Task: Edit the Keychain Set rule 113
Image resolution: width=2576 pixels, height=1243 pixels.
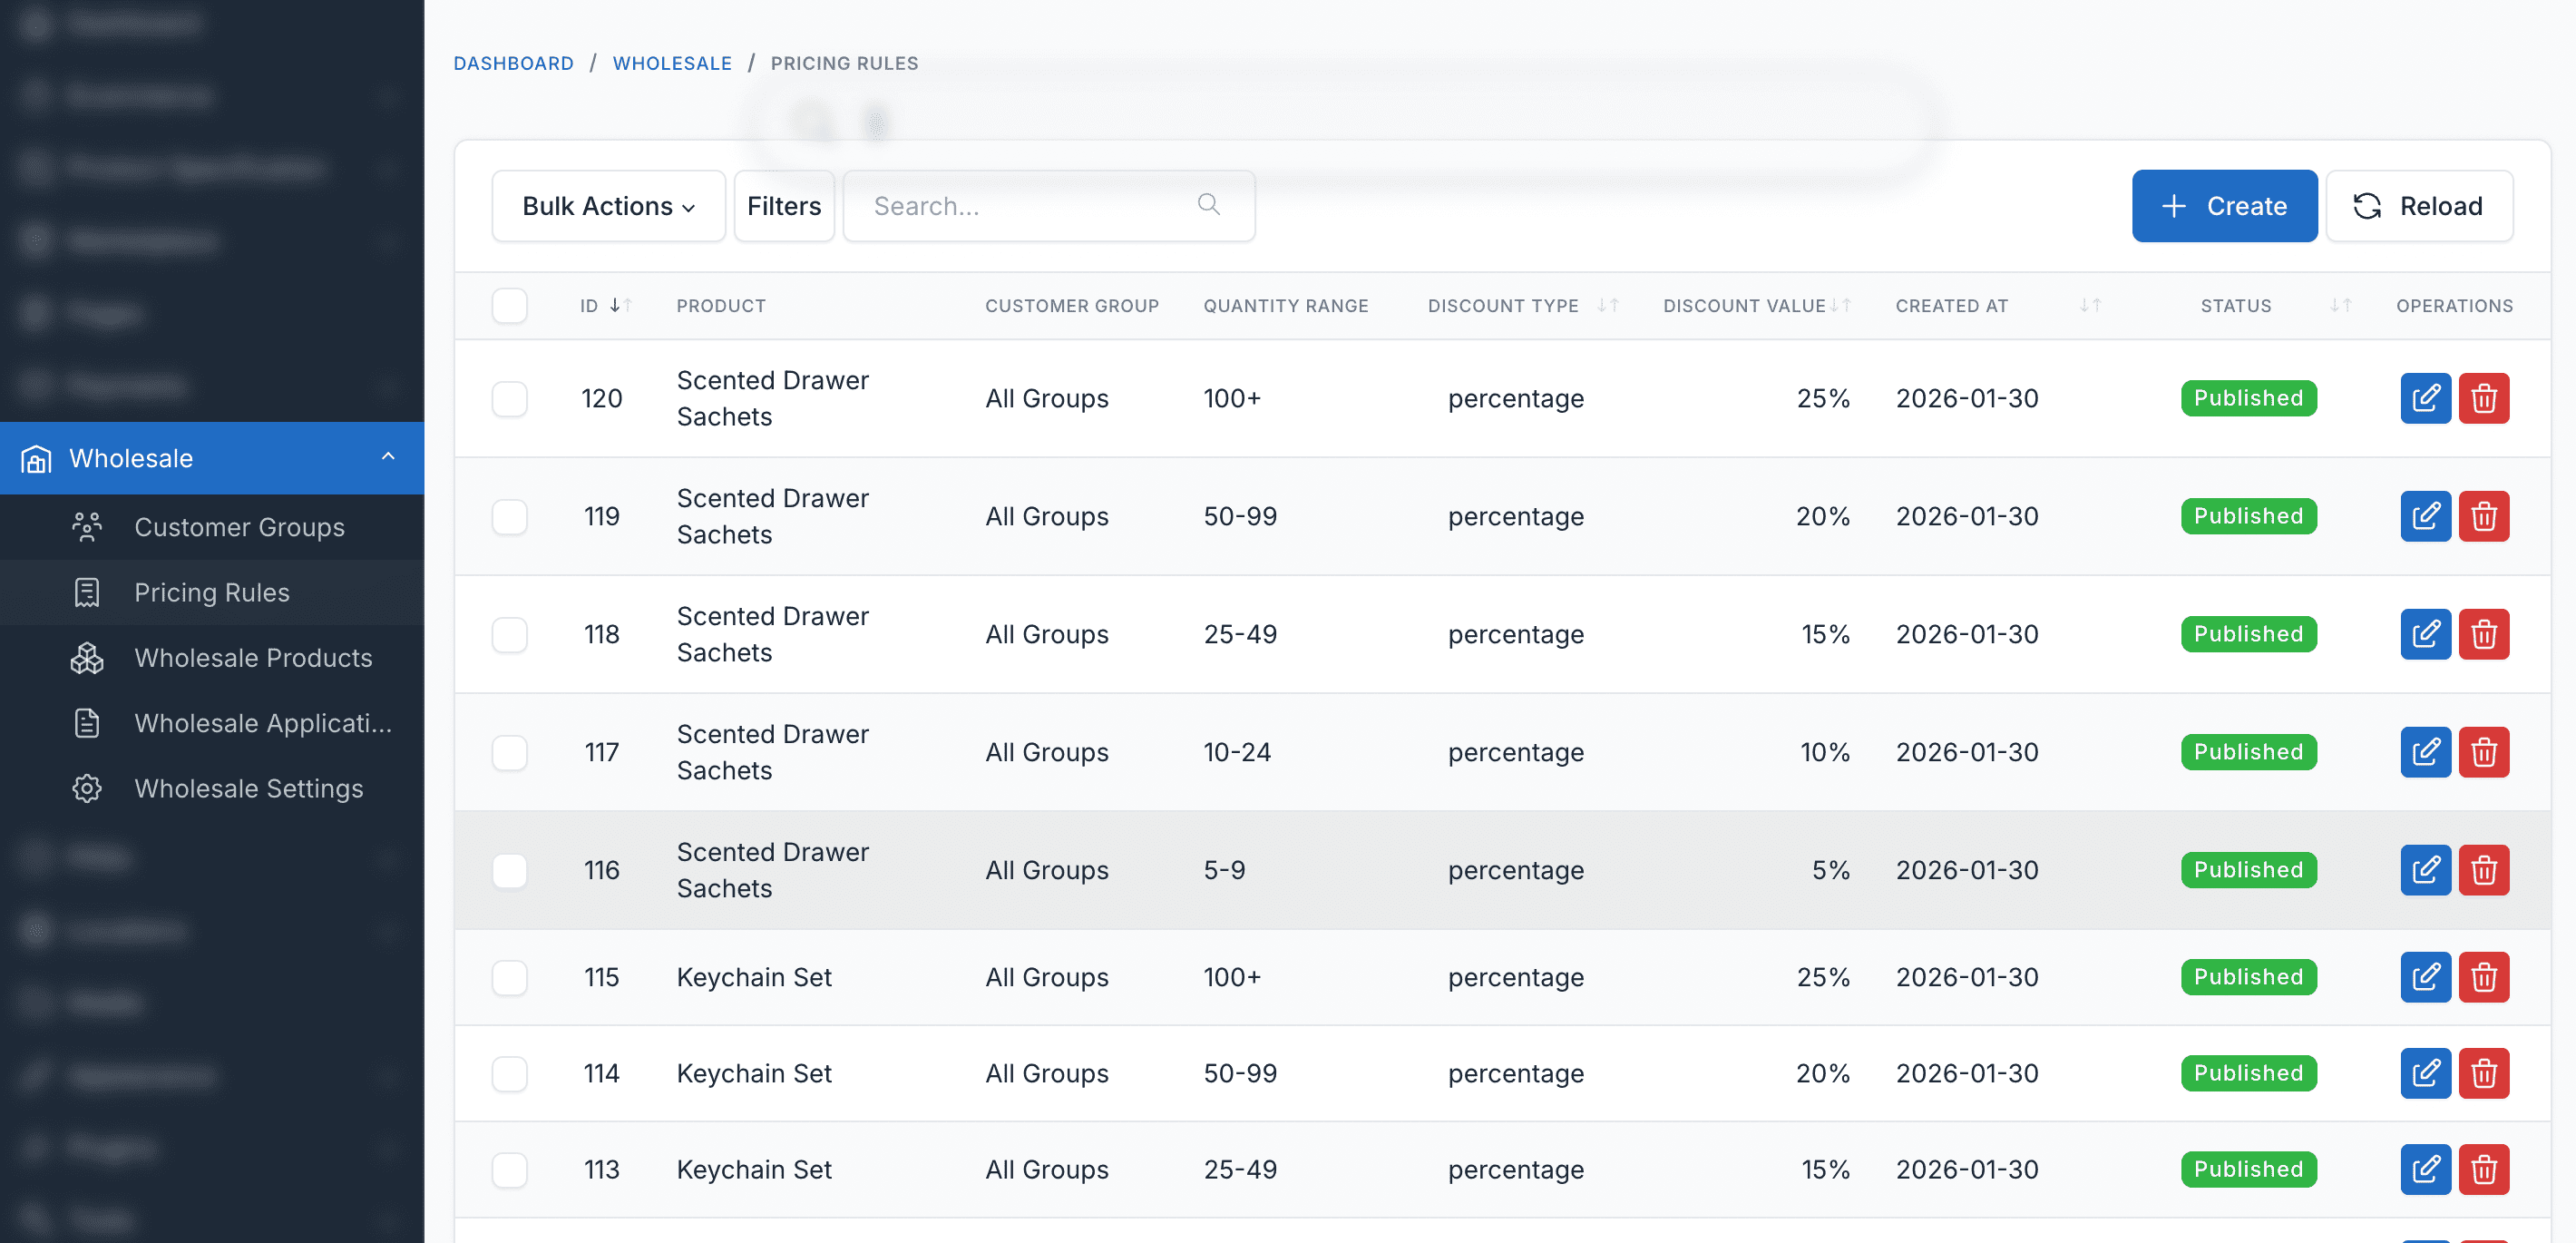Action: [2425, 1169]
